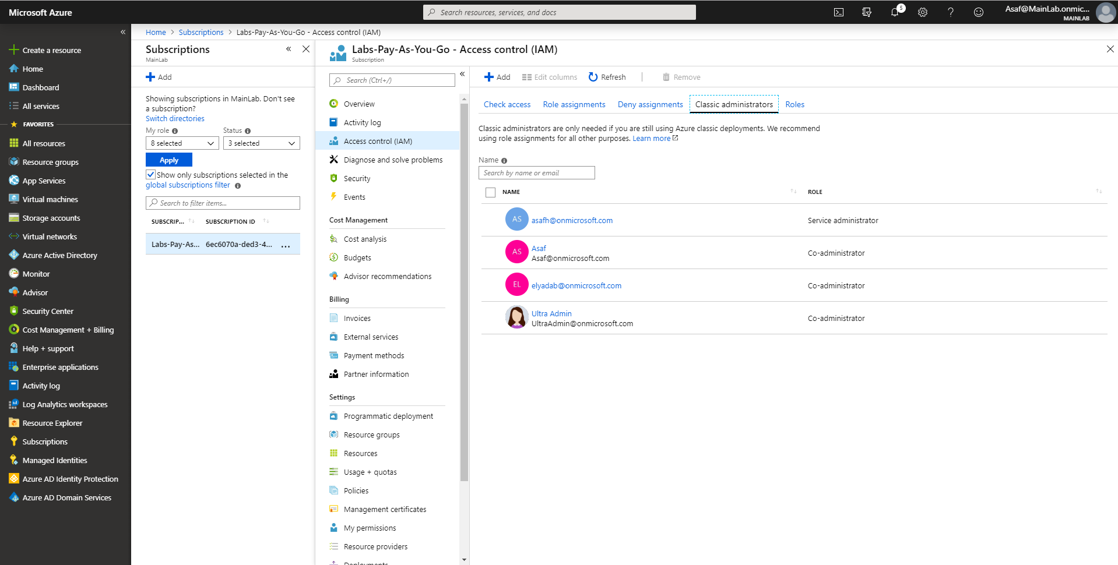Click the Apply filter button
The width and height of the screenshot is (1118, 565).
pyautogui.click(x=169, y=160)
